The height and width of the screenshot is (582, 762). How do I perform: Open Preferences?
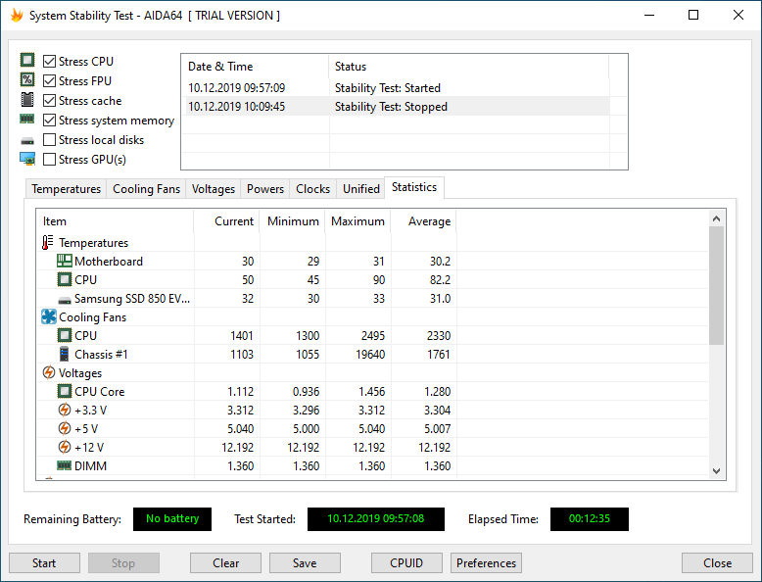[486, 563]
